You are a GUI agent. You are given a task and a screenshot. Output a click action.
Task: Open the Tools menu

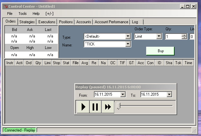(23, 14)
